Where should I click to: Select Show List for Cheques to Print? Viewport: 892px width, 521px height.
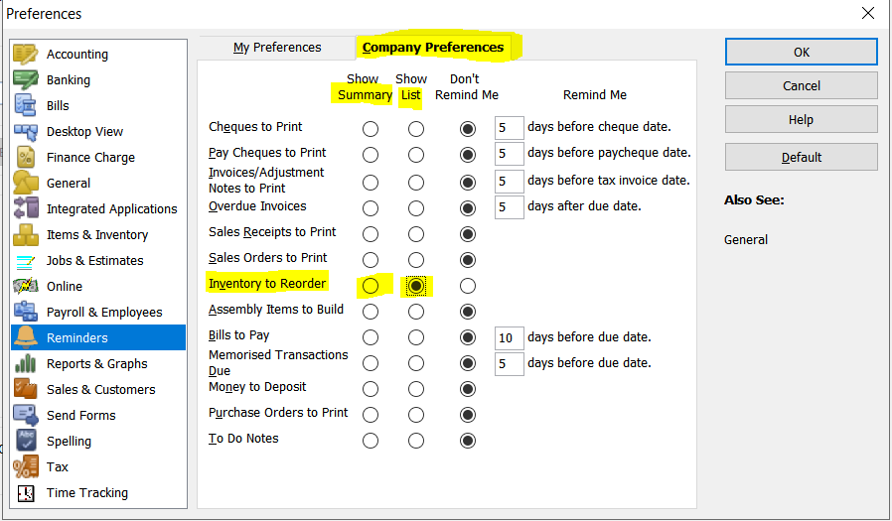coord(416,129)
